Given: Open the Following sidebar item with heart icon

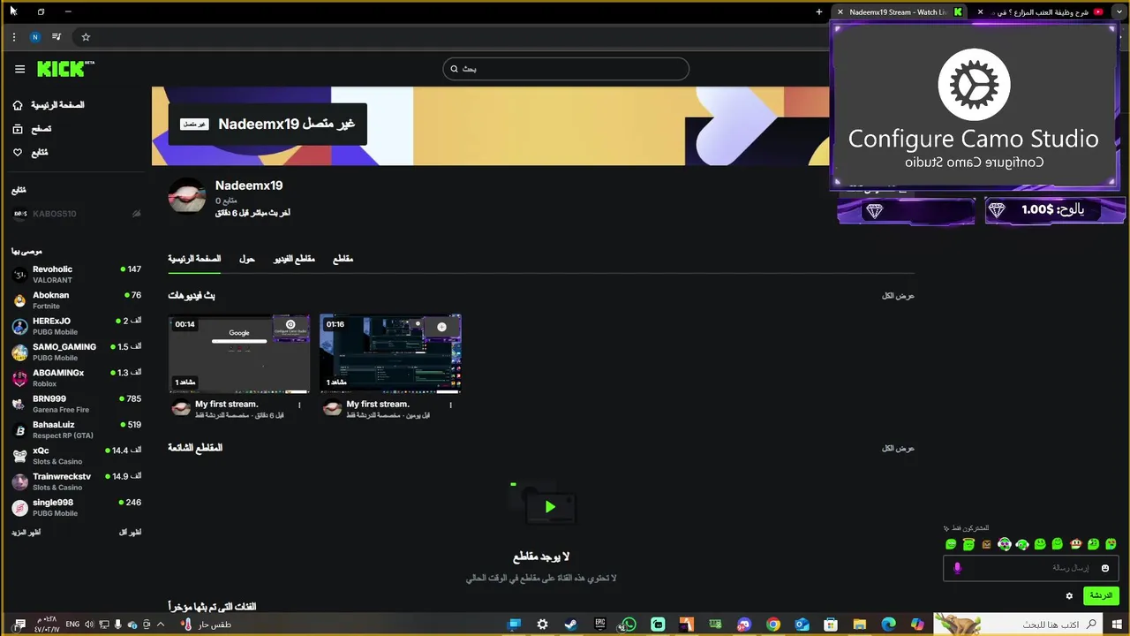Looking at the screenshot, I should (x=30, y=153).
